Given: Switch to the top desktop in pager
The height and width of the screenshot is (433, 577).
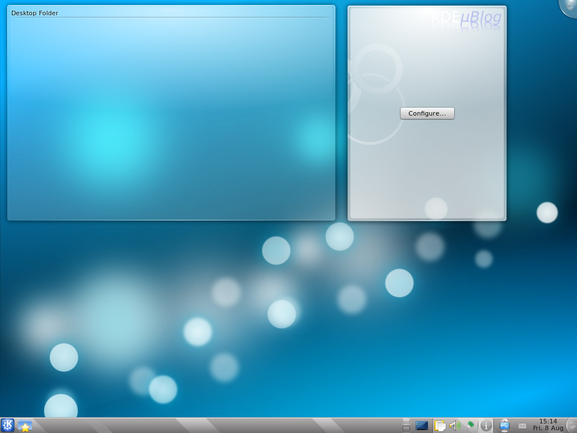Looking at the screenshot, I should coord(406,422).
